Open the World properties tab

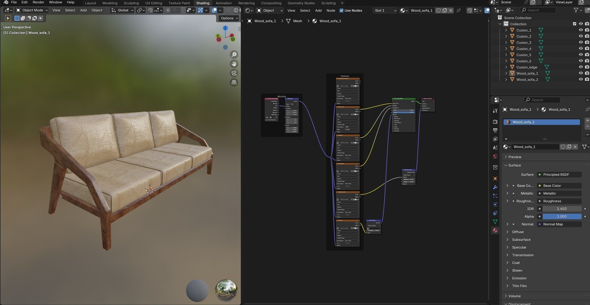pos(495,156)
